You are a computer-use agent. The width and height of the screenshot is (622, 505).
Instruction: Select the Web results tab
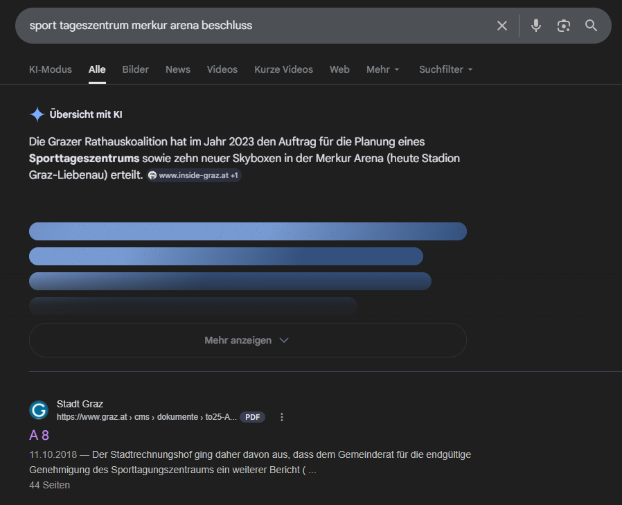click(x=339, y=69)
